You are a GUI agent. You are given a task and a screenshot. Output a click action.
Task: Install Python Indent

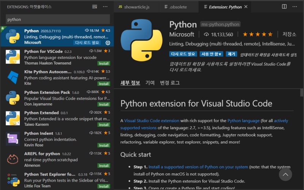(x=104, y=145)
